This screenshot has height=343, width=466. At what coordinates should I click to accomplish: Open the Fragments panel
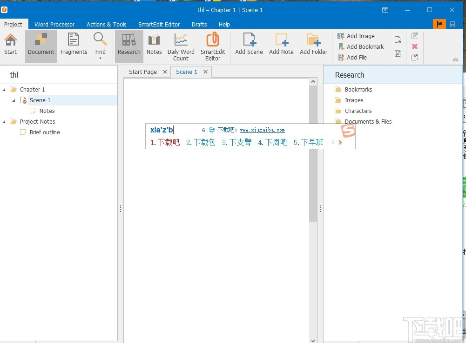click(x=73, y=44)
